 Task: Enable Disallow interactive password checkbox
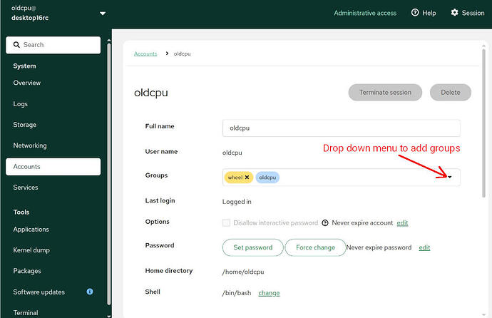(x=227, y=222)
